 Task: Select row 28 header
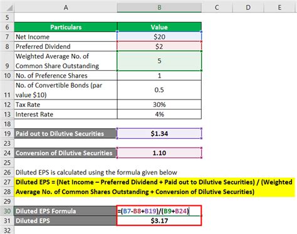coord(7,191)
